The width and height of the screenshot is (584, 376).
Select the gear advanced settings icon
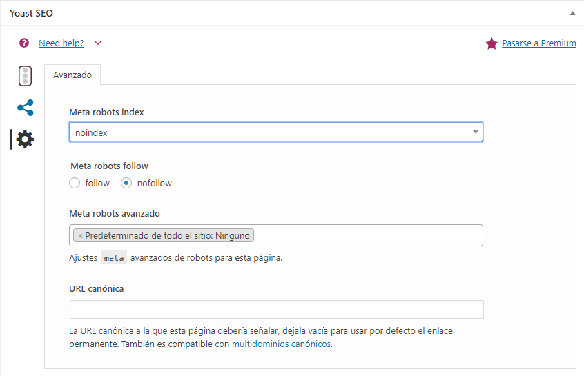pos(25,139)
